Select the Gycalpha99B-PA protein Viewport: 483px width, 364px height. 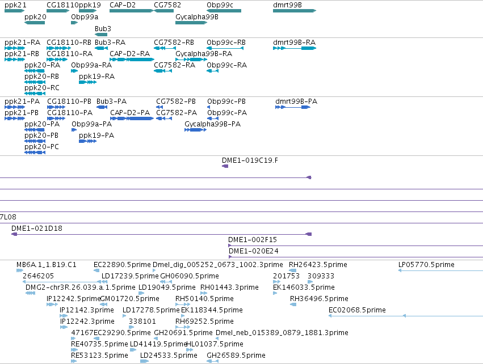click(196, 130)
